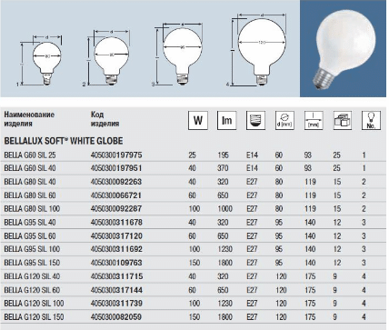389x330 pixels.
Task: Click the lm lumen column icon
Action: (226, 120)
